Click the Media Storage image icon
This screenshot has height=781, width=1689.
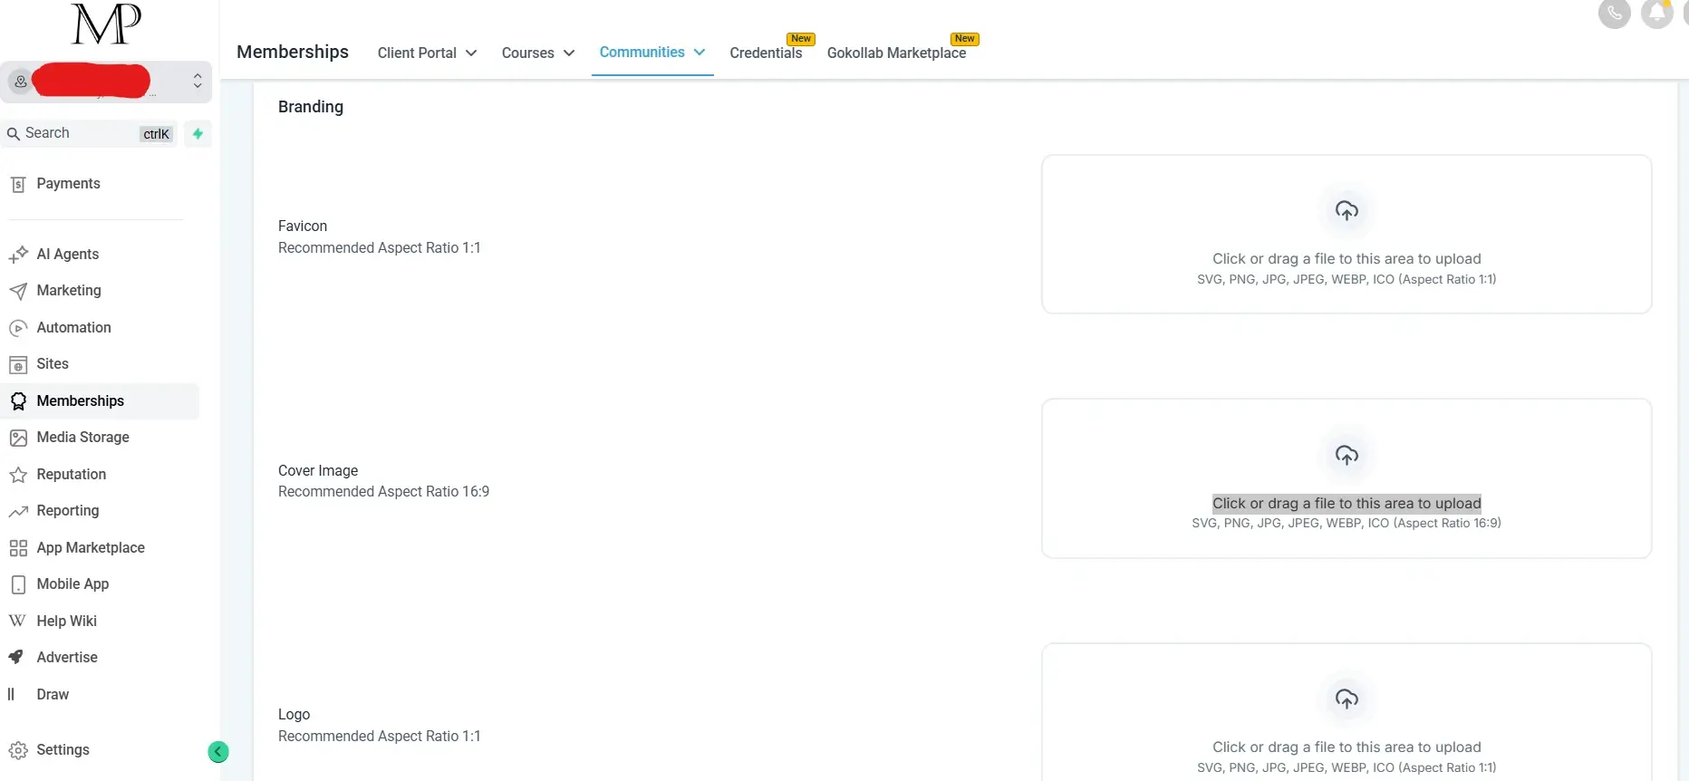tap(18, 438)
